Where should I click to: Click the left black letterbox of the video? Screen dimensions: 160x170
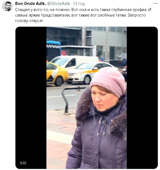pyautogui.click(x=31, y=98)
